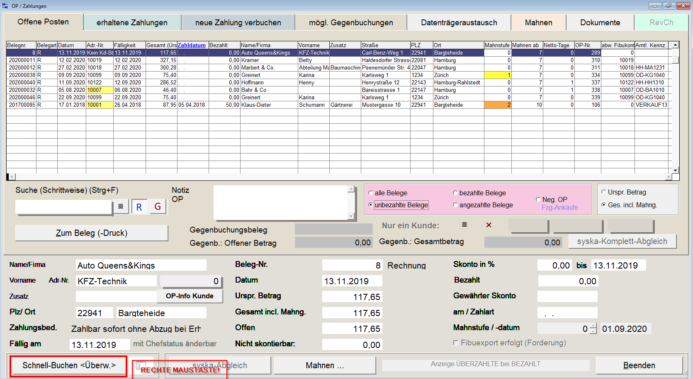The image size is (693, 379).
Task: Select the Neg. OP radio option
Action: (x=538, y=199)
